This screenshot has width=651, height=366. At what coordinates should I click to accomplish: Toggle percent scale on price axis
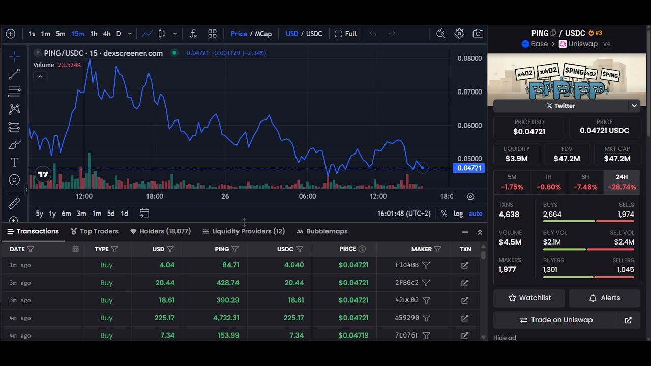pyautogui.click(x=444, y=213)
